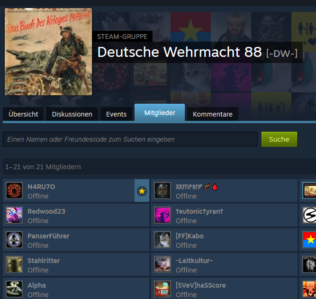The height and width of the screenshot is (299, 316).
Task: Open the pink skull avatar of teutonictyrant
Action: pos(163,215)
